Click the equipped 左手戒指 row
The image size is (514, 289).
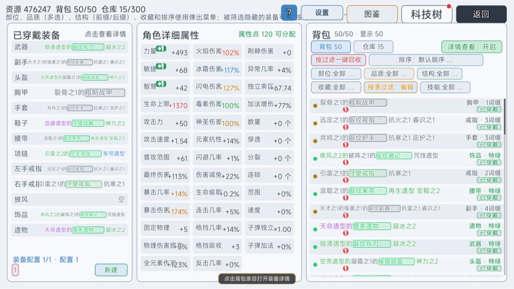pos(69,169)
